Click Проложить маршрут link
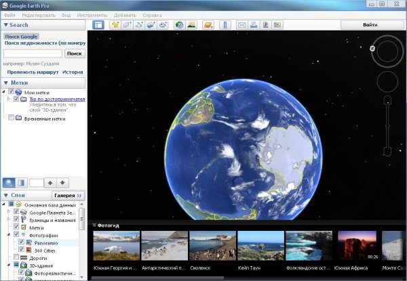Screen dimensions: 407x281 point(33,72)
